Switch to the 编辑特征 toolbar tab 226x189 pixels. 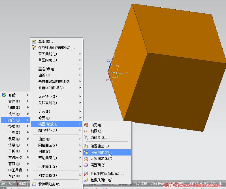(157, 183)
